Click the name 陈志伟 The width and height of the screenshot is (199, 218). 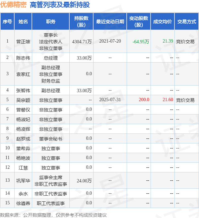[x=23, y=58]
